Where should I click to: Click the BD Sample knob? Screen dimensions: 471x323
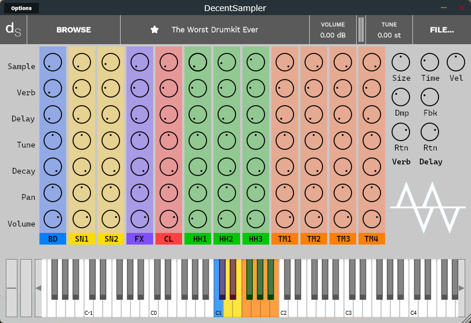[53, 62]
